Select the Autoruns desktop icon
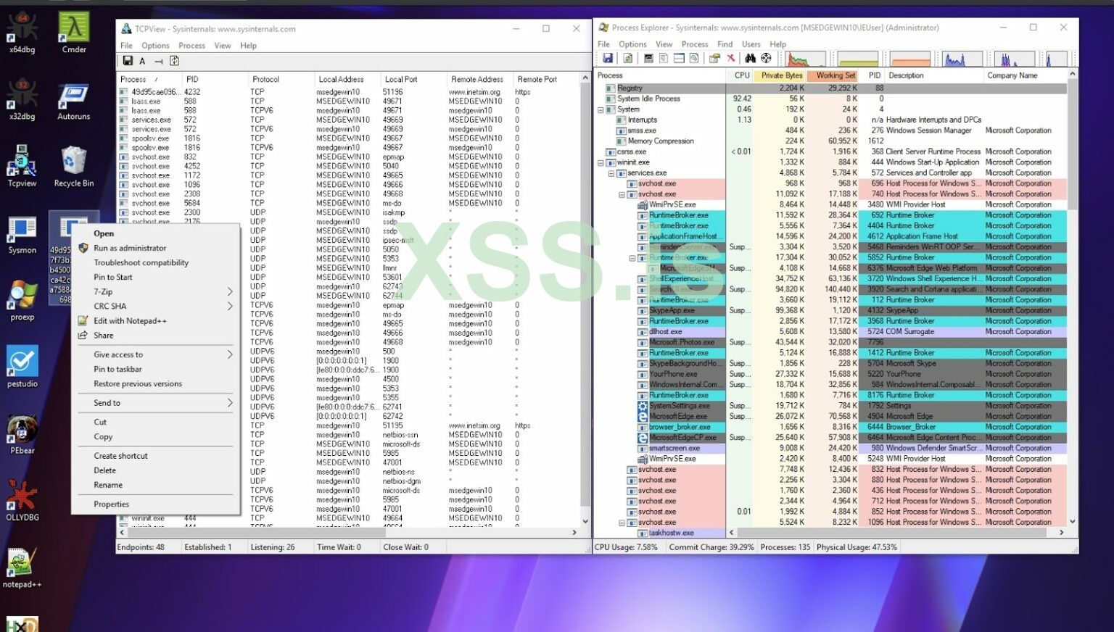1114x632 pixels. click(x=74, y=100)
